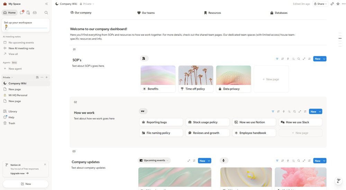Open the My Space workspace switcher
This screenshot has height=190, width=346.
coord(14,4)
